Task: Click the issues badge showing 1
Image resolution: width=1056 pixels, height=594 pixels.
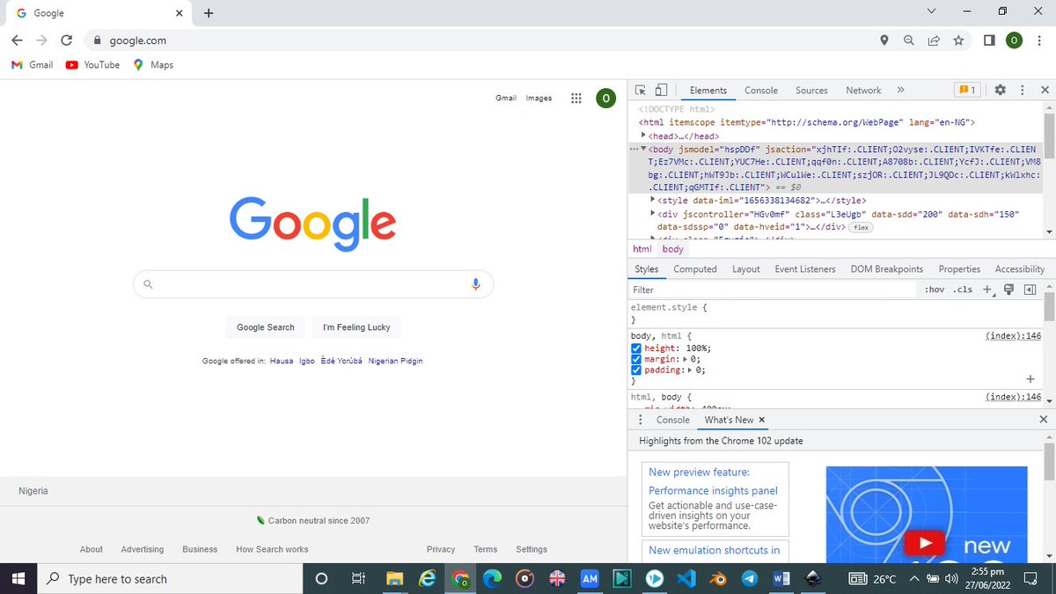Action: pos(967,90)
